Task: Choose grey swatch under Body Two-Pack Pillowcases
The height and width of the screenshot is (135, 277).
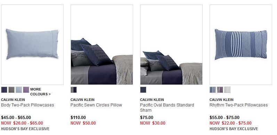Action: point(11,90)
